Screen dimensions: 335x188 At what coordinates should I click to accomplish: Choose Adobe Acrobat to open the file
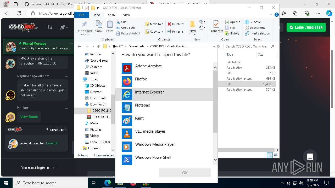pos(164,68)
